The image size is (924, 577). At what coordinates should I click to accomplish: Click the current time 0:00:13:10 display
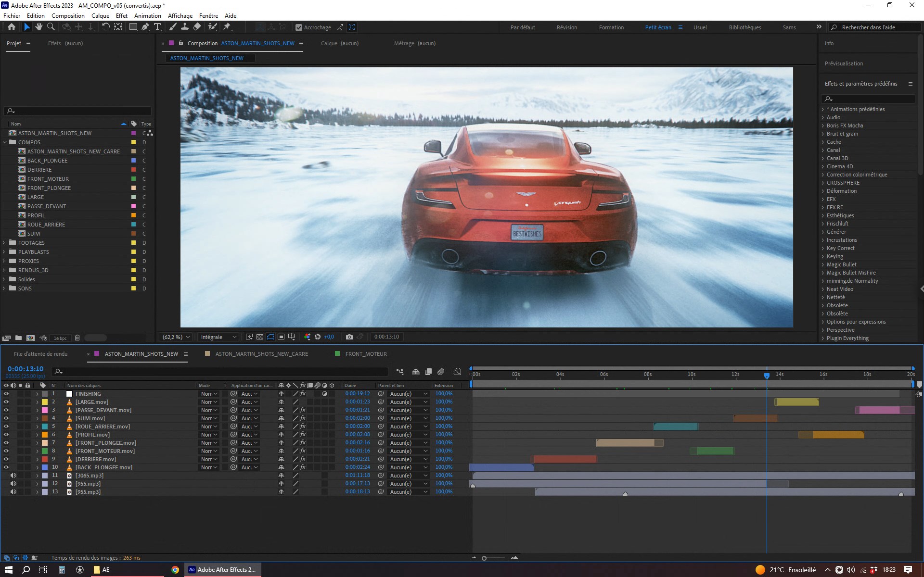click(x=26, y=369)
